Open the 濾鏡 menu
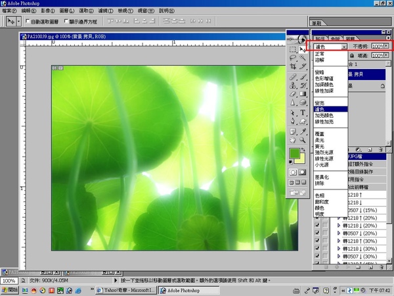The width and height of the screenshot is (394, 296). click(x=106, y=11)
